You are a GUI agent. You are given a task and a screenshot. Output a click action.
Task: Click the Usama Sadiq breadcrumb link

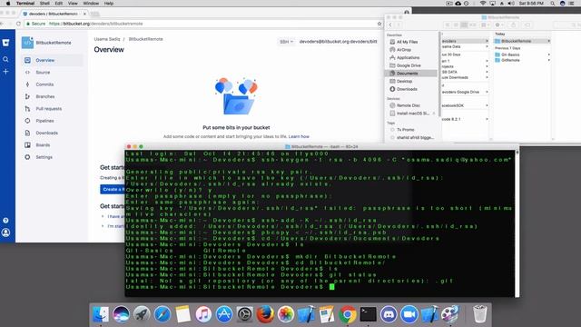(x=107, y=39)
